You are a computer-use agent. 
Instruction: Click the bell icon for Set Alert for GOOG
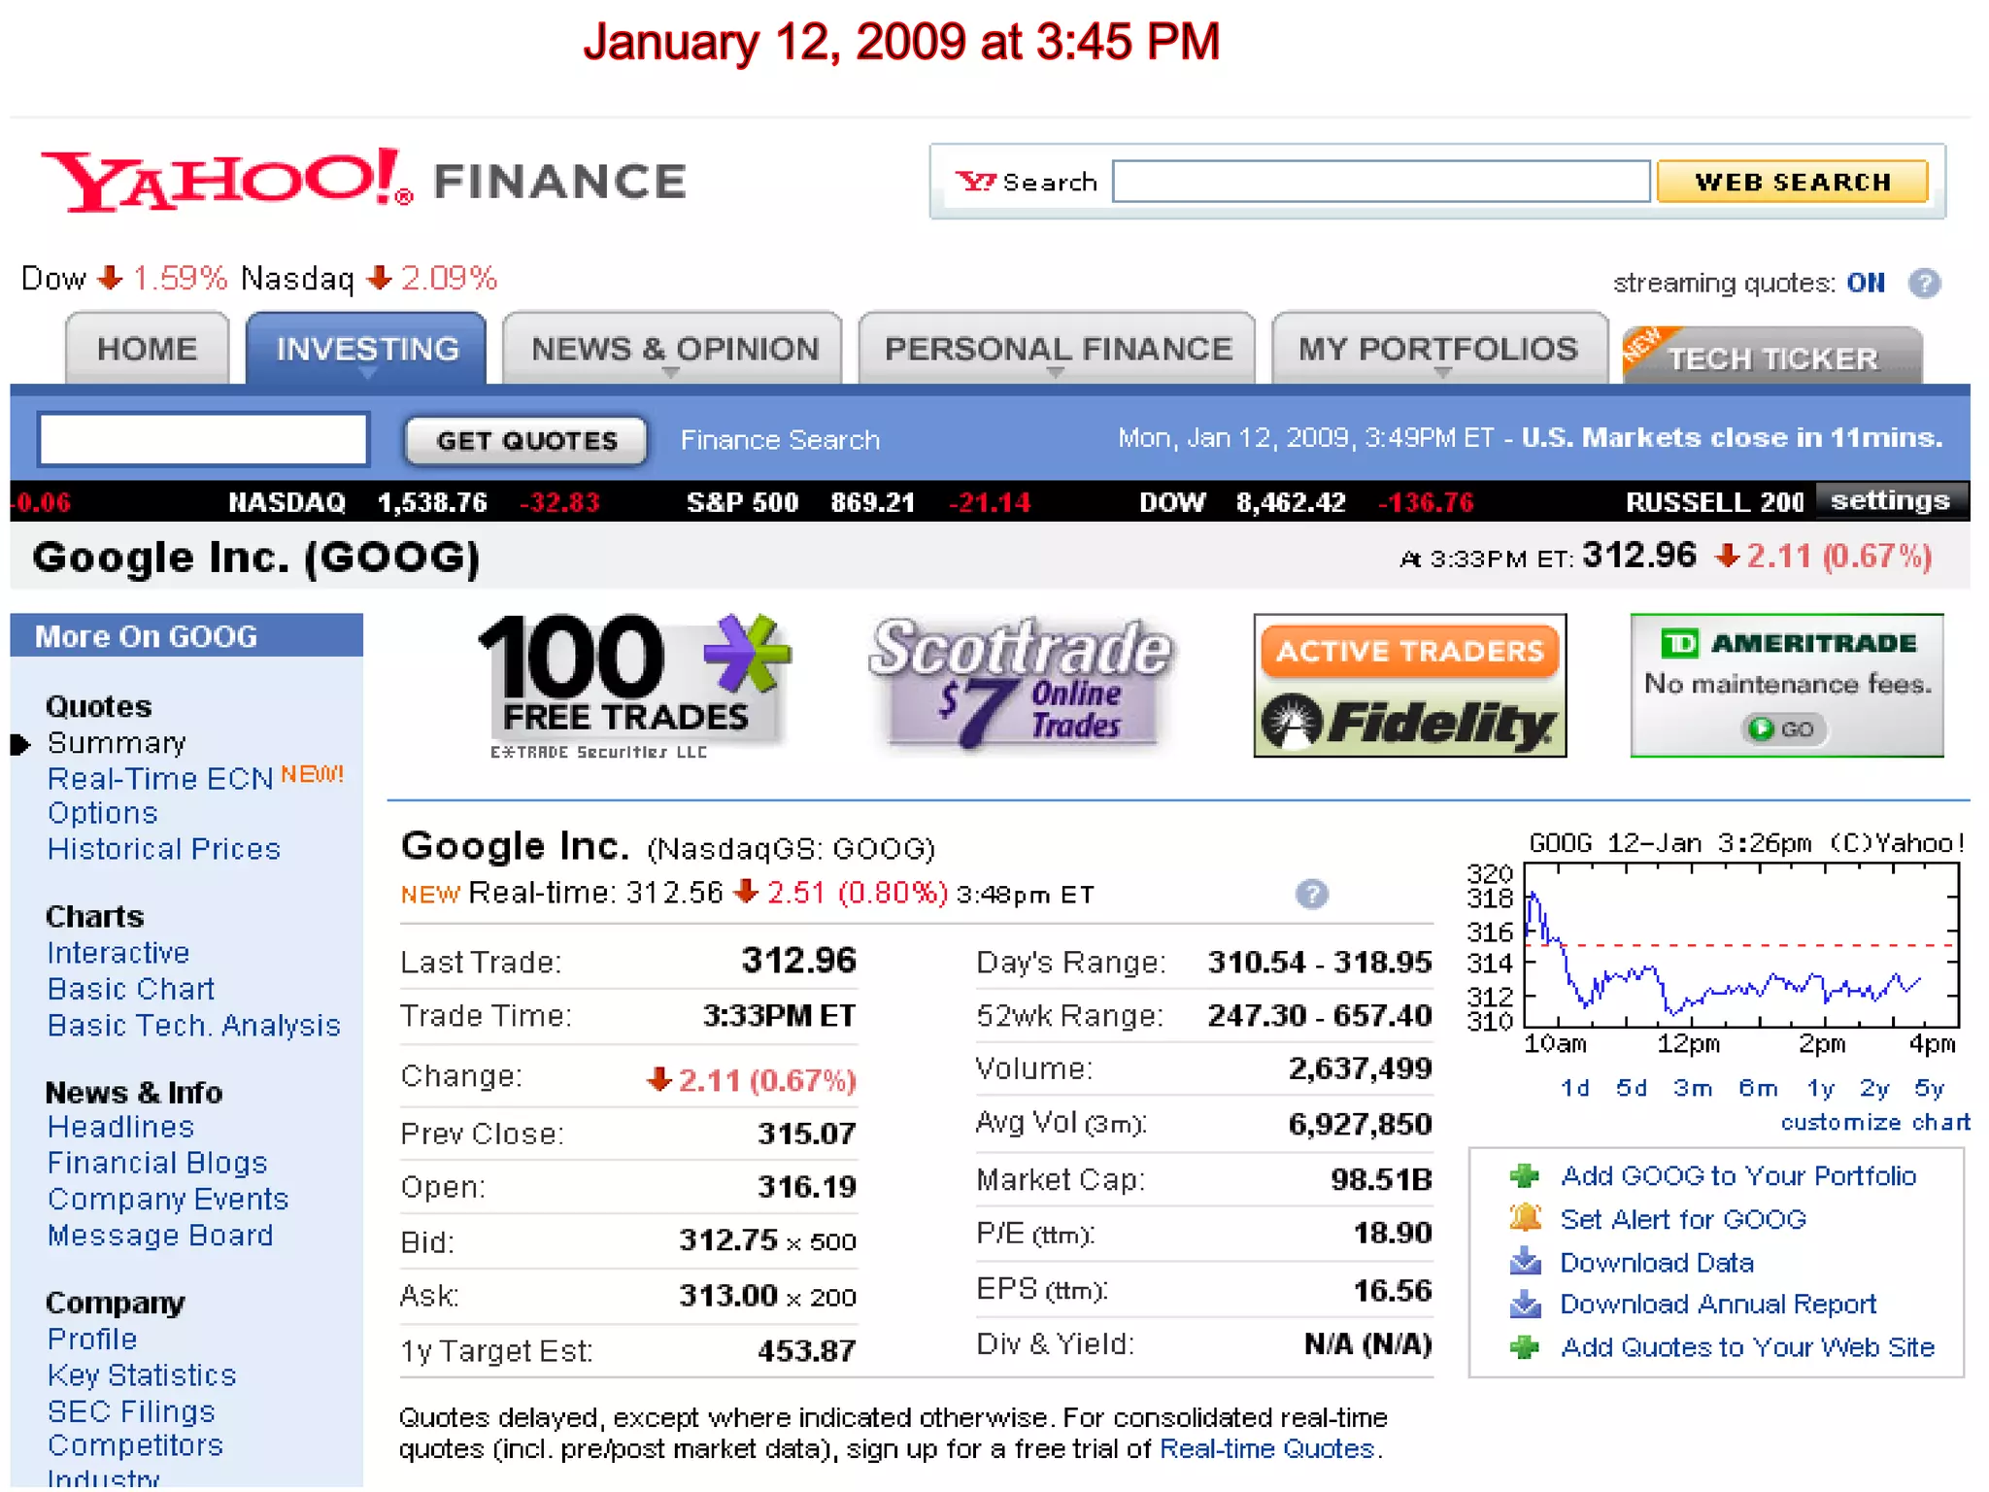coord(1525,1218)
